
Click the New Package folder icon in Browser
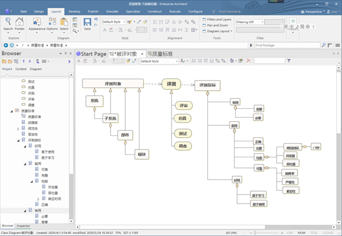click(x=4, y=62)
